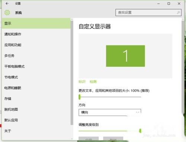Click the sidebar vertical scrollbar
Viewport: 186px width, 142px height.
[x=72, y=73]
